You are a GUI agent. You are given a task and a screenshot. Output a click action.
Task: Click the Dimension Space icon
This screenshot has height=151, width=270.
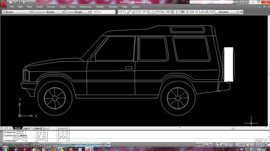[x=172, y=12]
